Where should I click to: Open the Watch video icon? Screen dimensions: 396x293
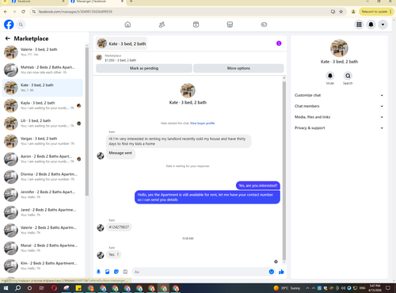196,25
